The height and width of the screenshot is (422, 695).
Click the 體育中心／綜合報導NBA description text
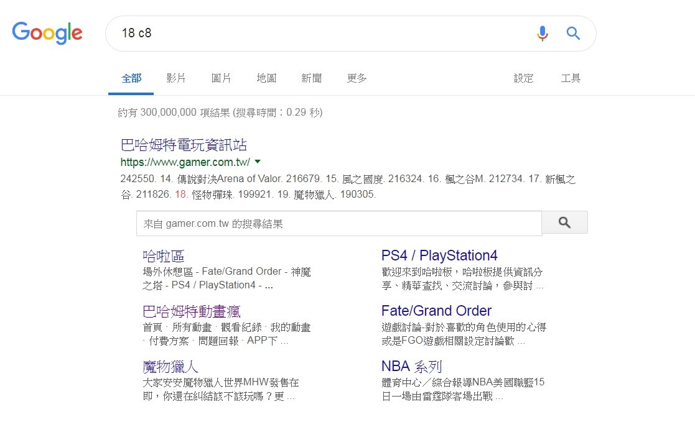pos(463,389)
